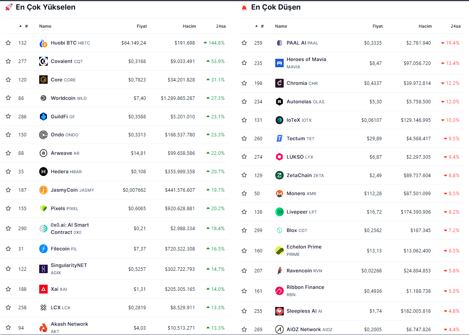Open the Heroes of Mavia link
This screenshot has width=469, height=335.
[306, 60]
